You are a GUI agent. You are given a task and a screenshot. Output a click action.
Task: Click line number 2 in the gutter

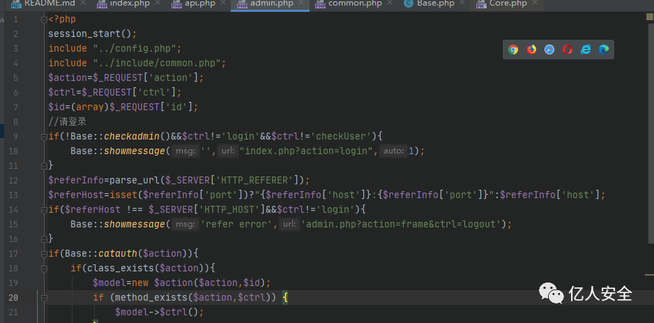click(15, 33)
